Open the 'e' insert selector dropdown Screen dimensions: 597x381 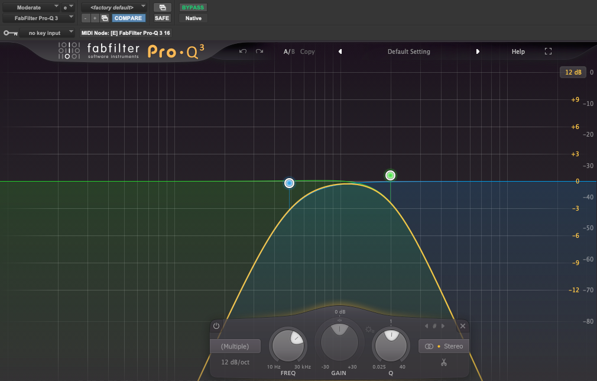click(68, 8)
